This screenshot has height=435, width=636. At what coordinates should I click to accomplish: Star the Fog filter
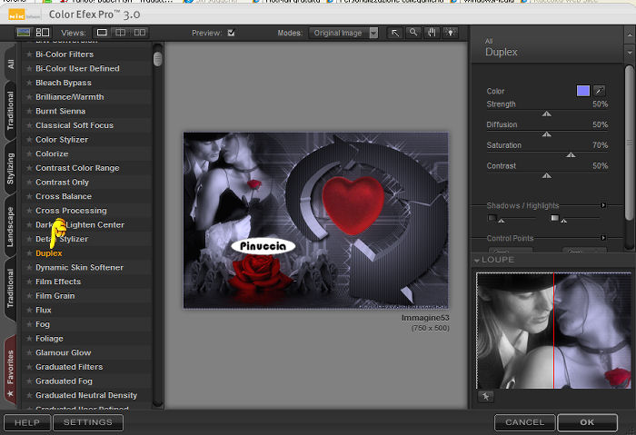click(29, 324)
